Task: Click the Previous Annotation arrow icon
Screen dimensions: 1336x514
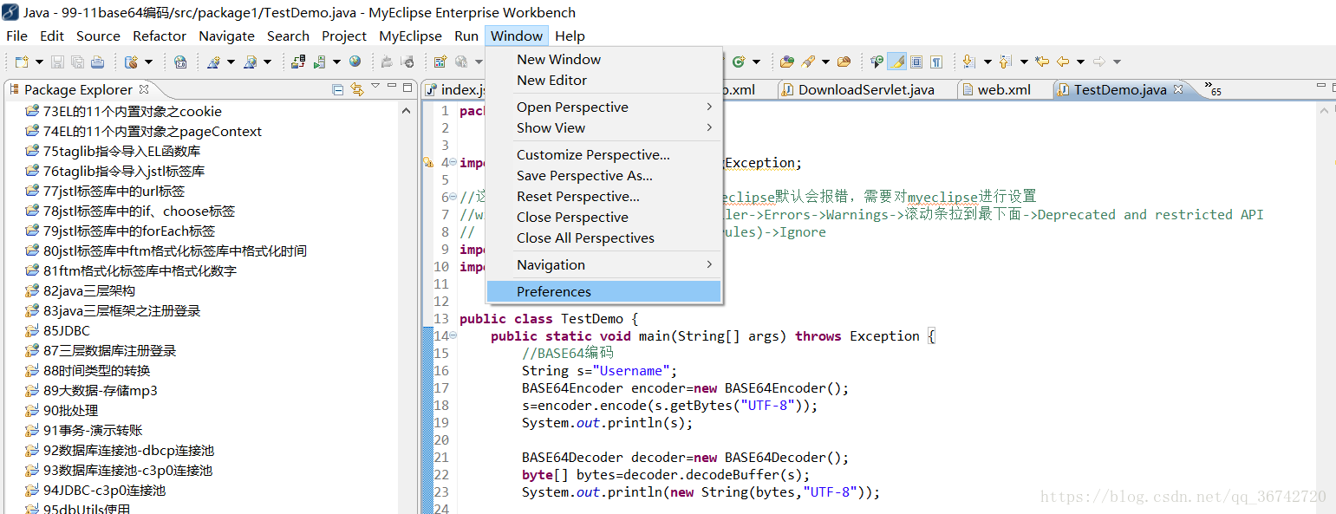Action: tap(1005, 62)
